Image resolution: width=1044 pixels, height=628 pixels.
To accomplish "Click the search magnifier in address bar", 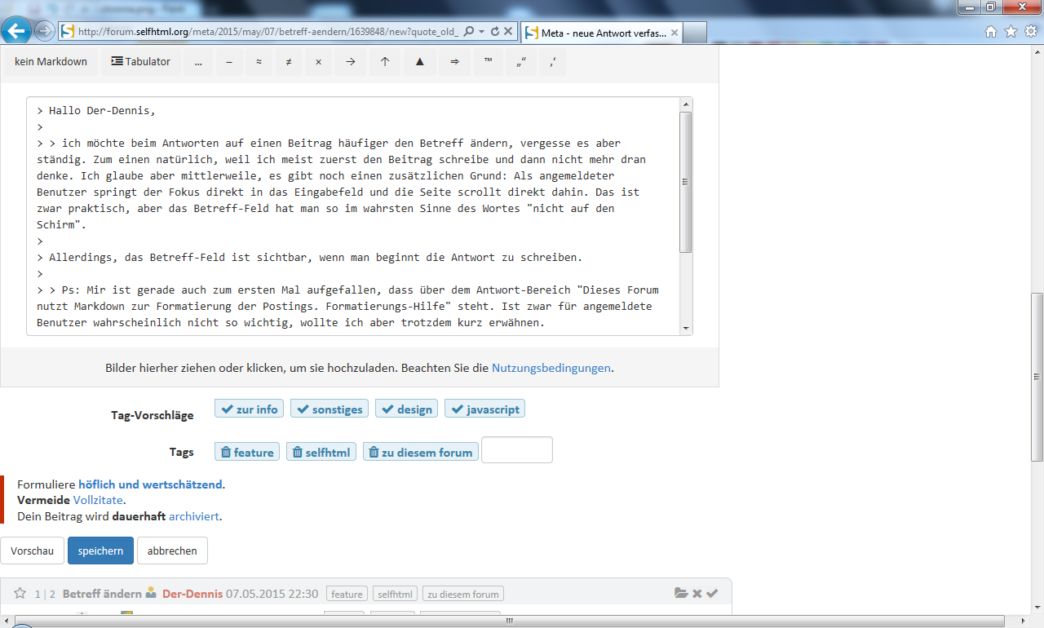I will pyautogui.click(x=468, y=32).
